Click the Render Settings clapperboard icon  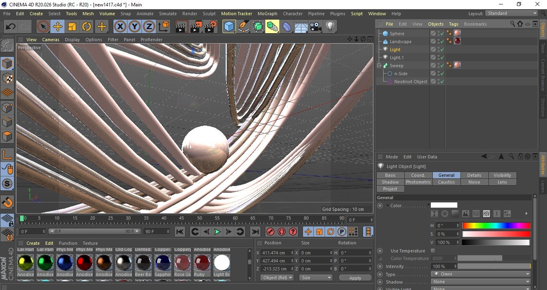211,27
